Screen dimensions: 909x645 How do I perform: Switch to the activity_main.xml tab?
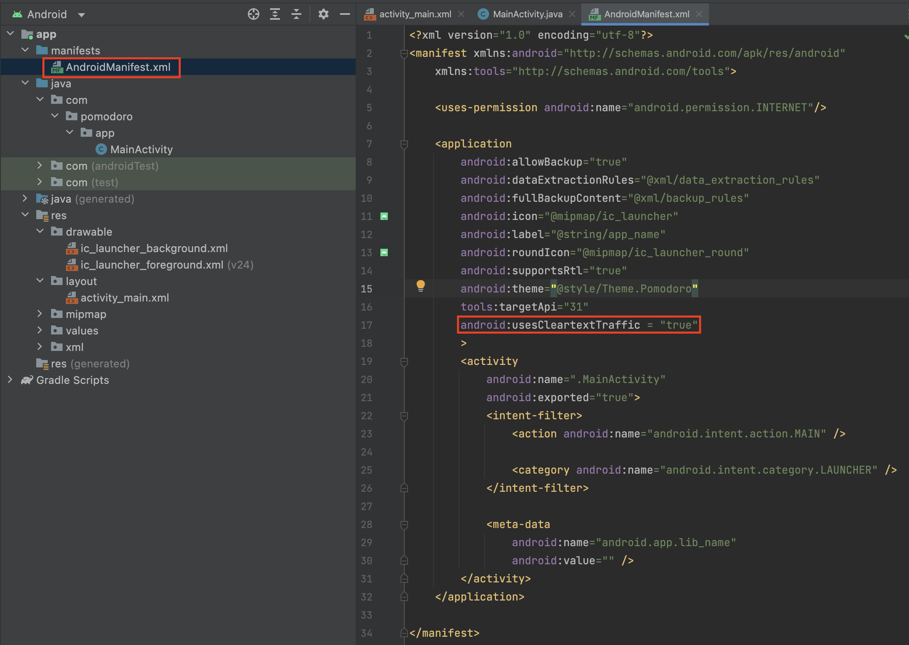[x=415, y=14]
